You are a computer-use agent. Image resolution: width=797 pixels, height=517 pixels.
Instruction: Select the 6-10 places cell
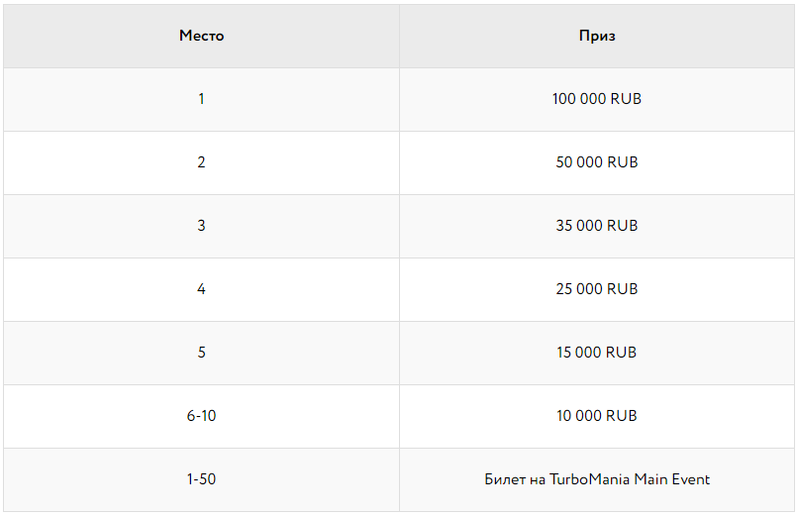201,416
